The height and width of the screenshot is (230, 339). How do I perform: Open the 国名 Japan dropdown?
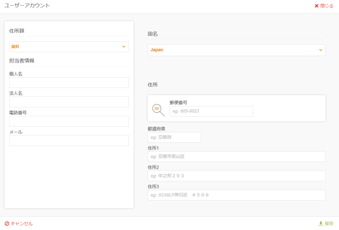[x=236, y=50]
